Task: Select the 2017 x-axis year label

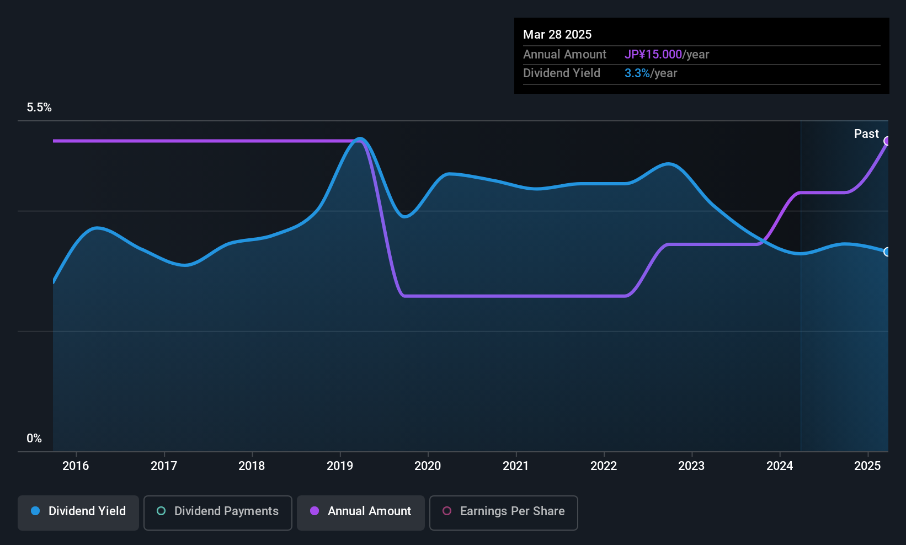Action: point(164,466)
